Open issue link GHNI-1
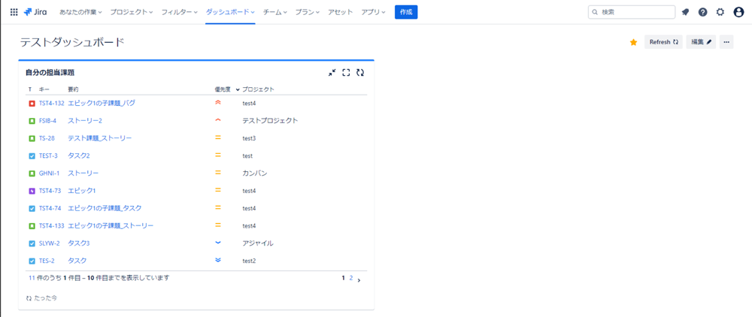The width and height of the screenshot is (752, 317). [49, 174]
